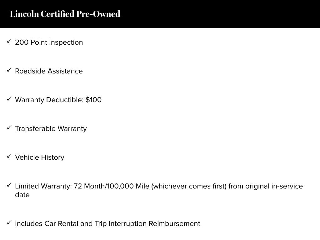Click the Warranty Deductible label
The height and width of the screenshot is (240, 320).
point(49,100)
